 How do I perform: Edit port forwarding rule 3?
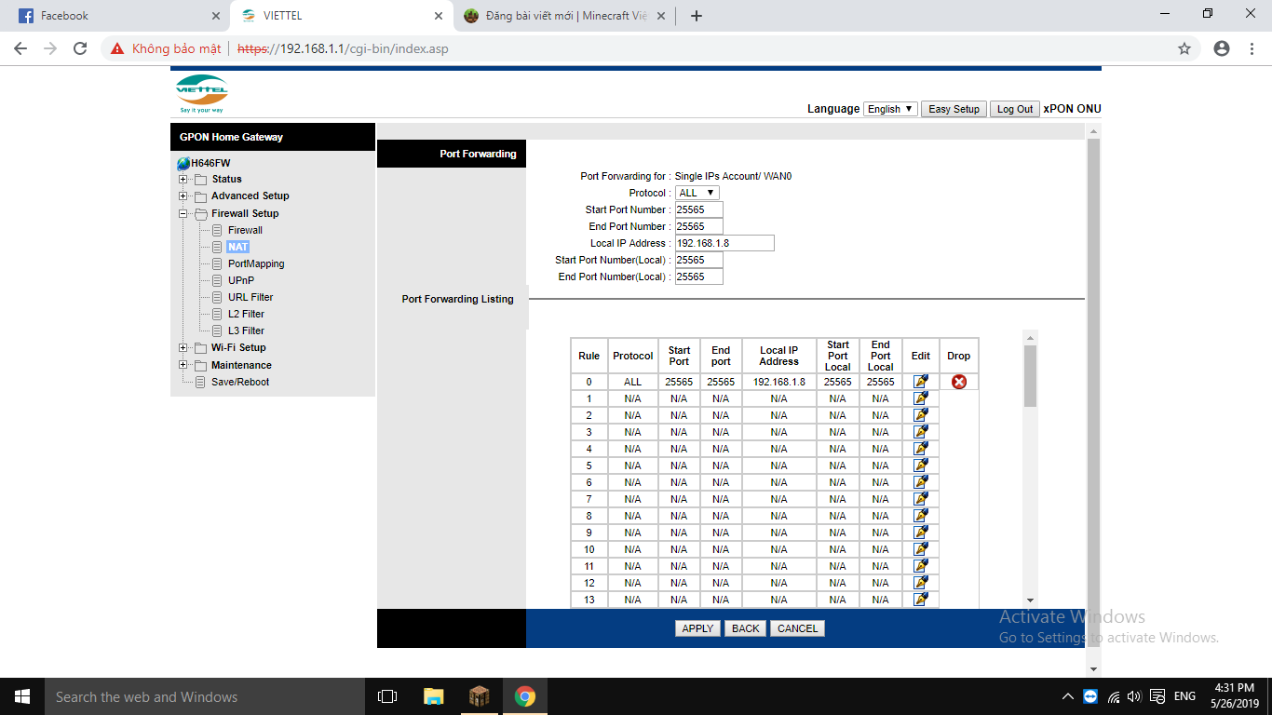click(x=921, y=432)
